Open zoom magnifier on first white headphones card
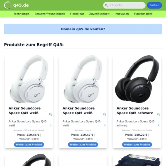 tap(51, 114)
